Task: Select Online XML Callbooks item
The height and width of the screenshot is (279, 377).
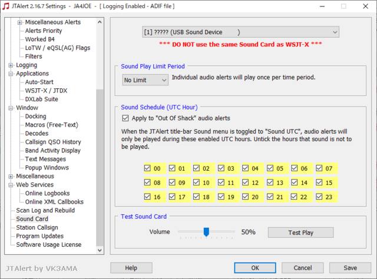Action: coord(54,202)
